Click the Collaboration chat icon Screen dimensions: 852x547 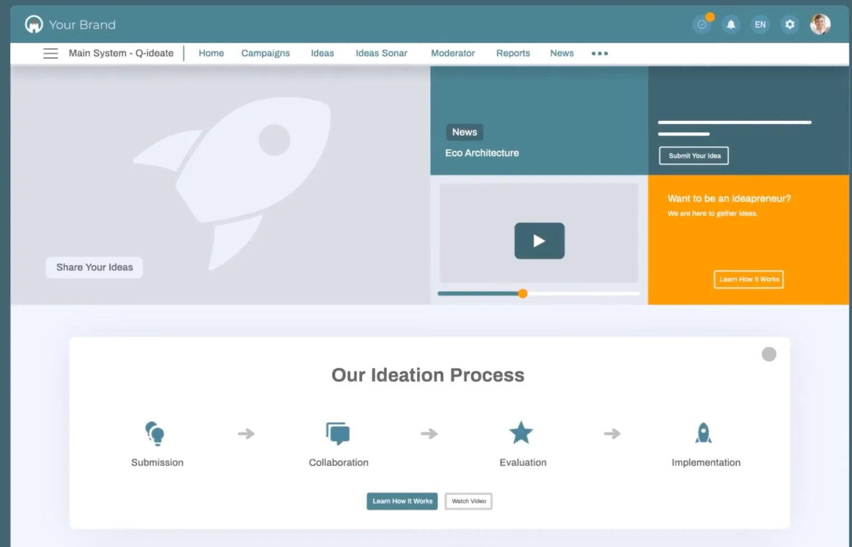tap(337, 433)
